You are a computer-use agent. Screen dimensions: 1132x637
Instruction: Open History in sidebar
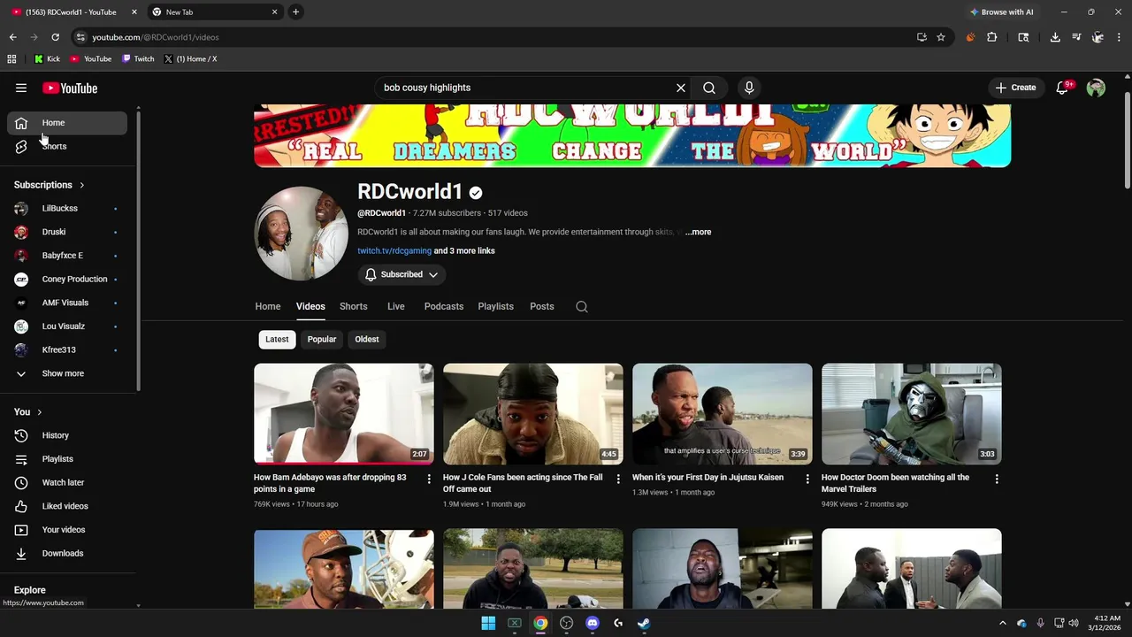[67, 435]
